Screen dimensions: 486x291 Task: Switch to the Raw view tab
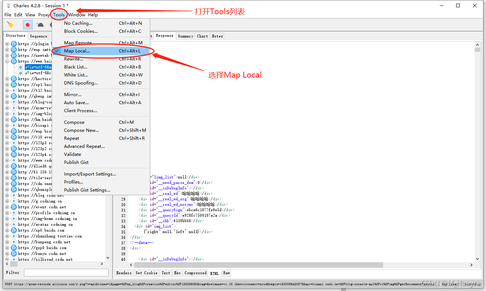226,273
